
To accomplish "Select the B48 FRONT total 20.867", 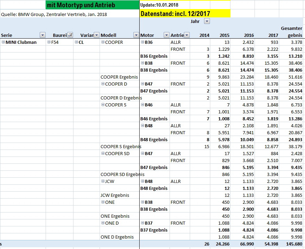I will click(x=295, y=132).
